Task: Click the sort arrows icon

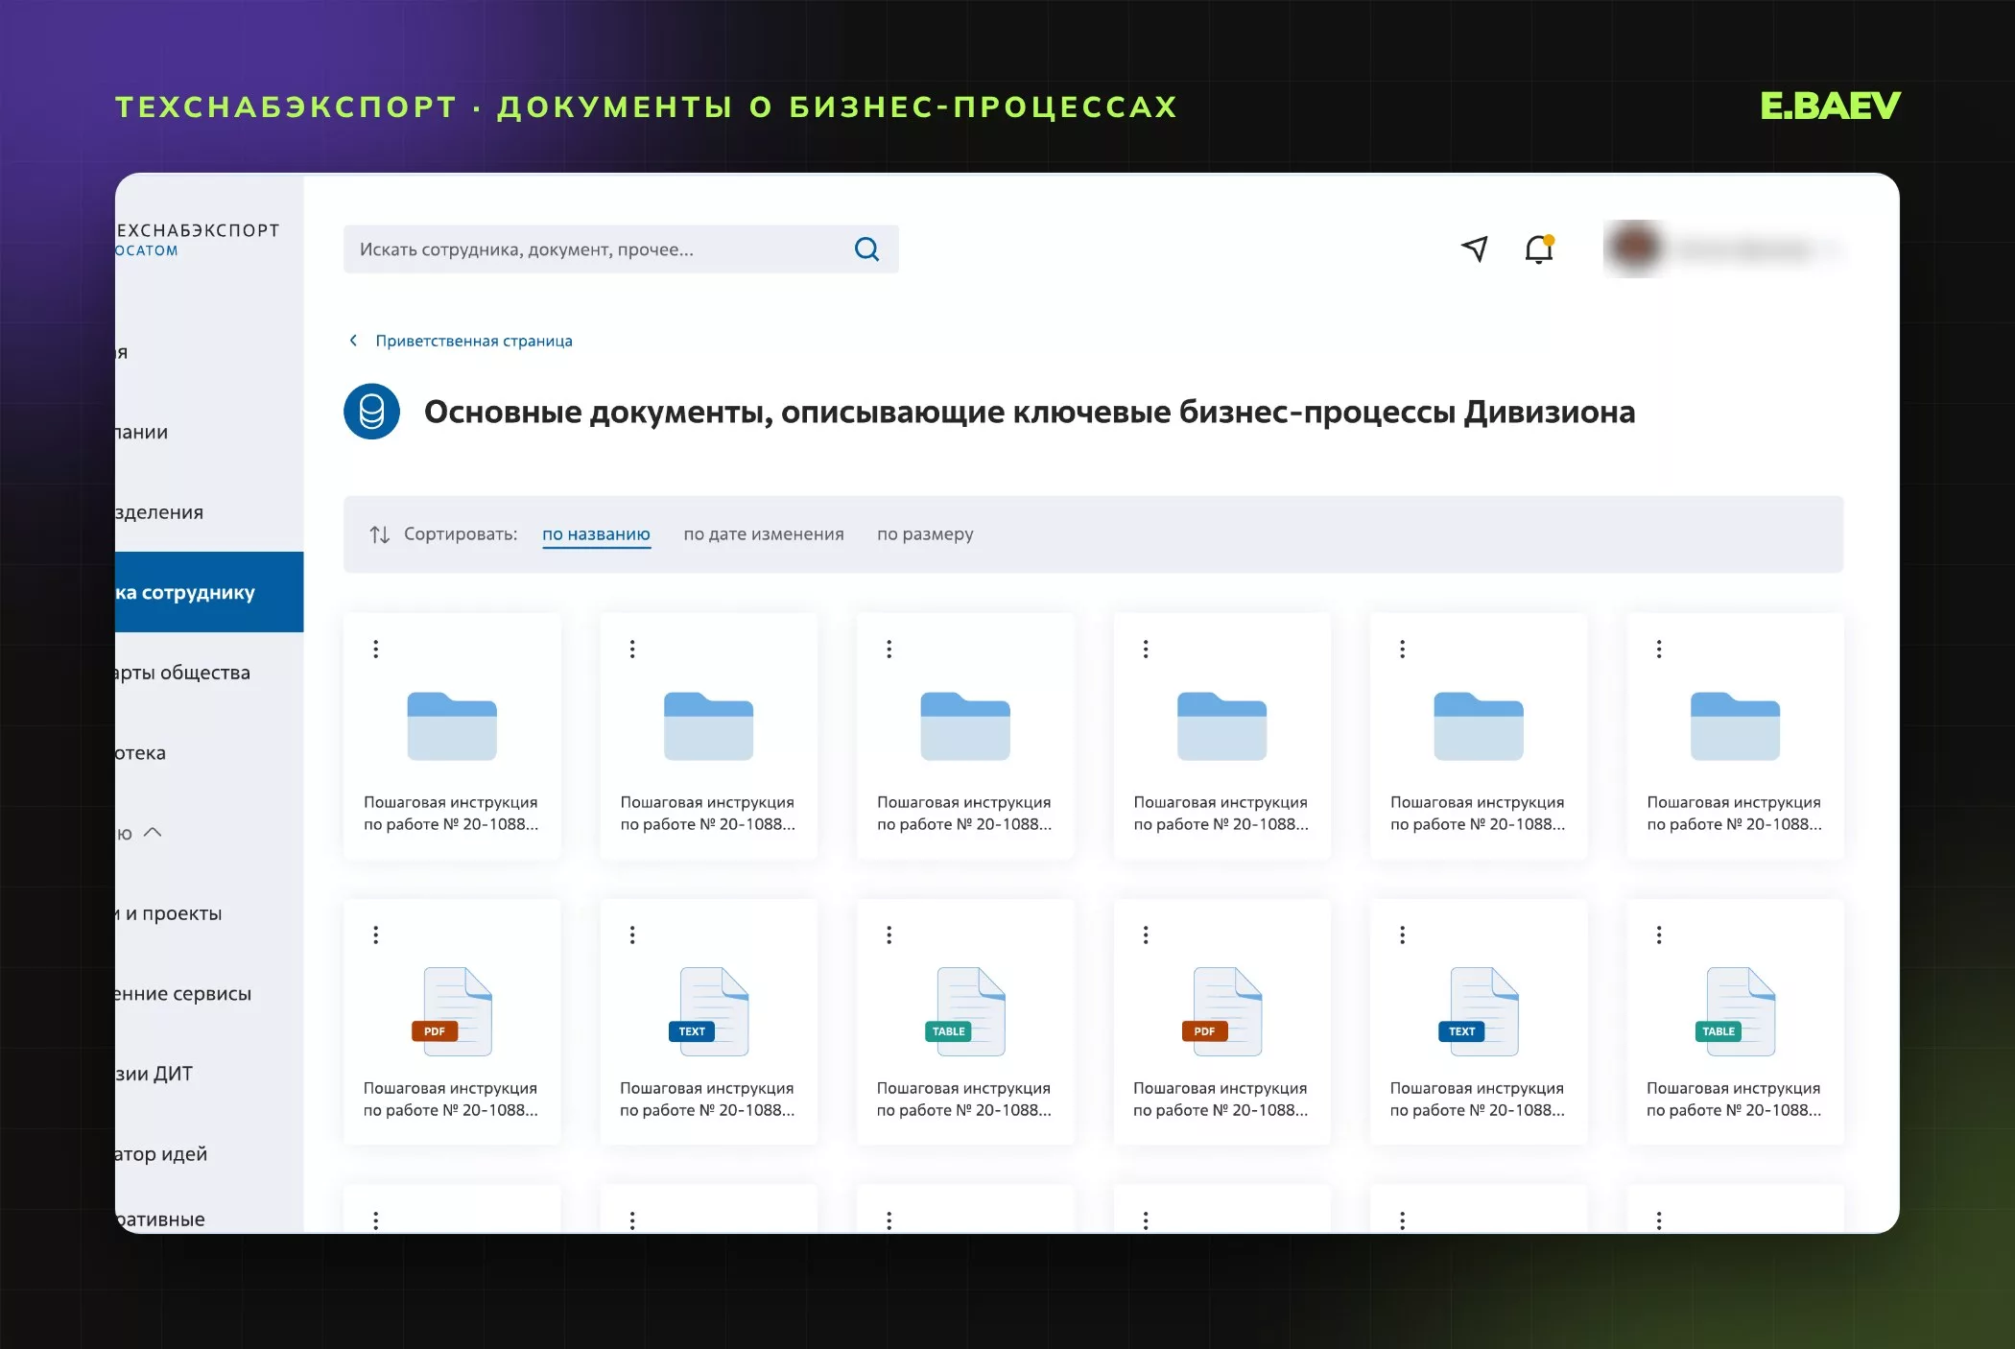Action: click(380, 534)
